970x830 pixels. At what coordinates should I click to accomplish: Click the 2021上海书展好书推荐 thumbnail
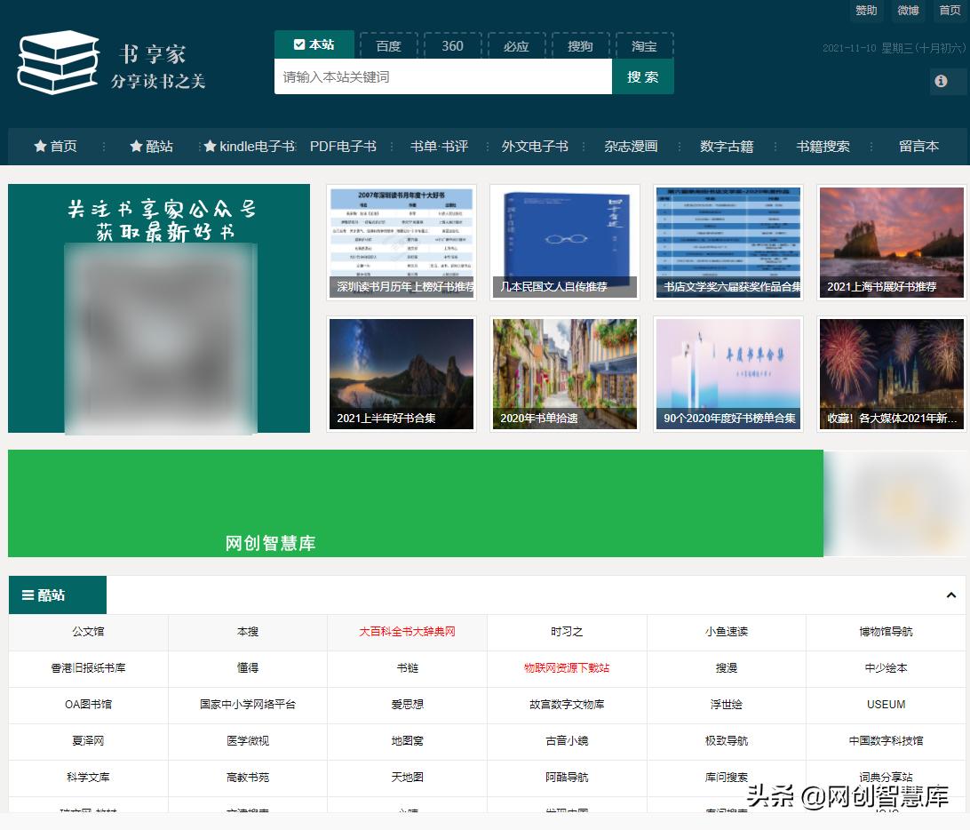(891, 241)
